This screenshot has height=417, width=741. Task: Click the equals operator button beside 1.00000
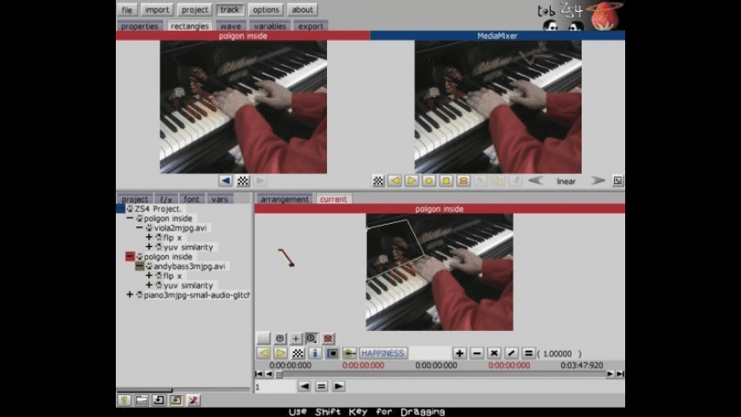click(528, 353)
